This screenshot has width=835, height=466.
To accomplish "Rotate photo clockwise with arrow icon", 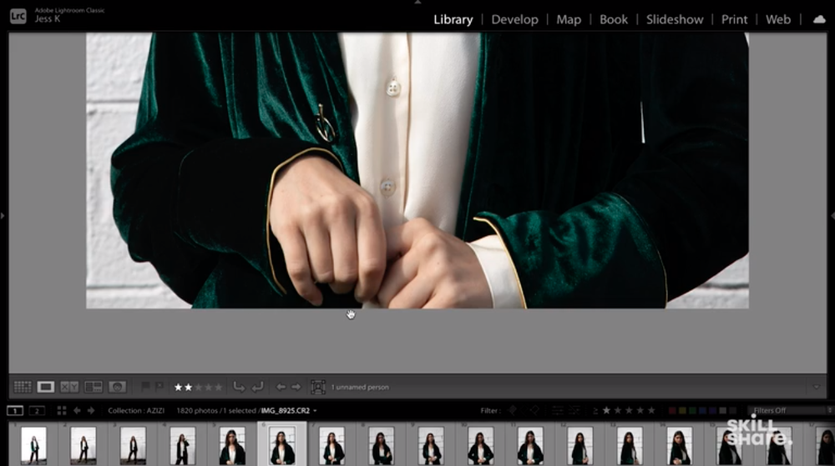I will pyautogui.click(x=257, y=387).
